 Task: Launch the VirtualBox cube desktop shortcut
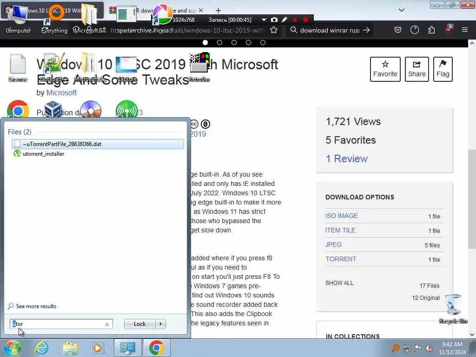click(53, 109)
